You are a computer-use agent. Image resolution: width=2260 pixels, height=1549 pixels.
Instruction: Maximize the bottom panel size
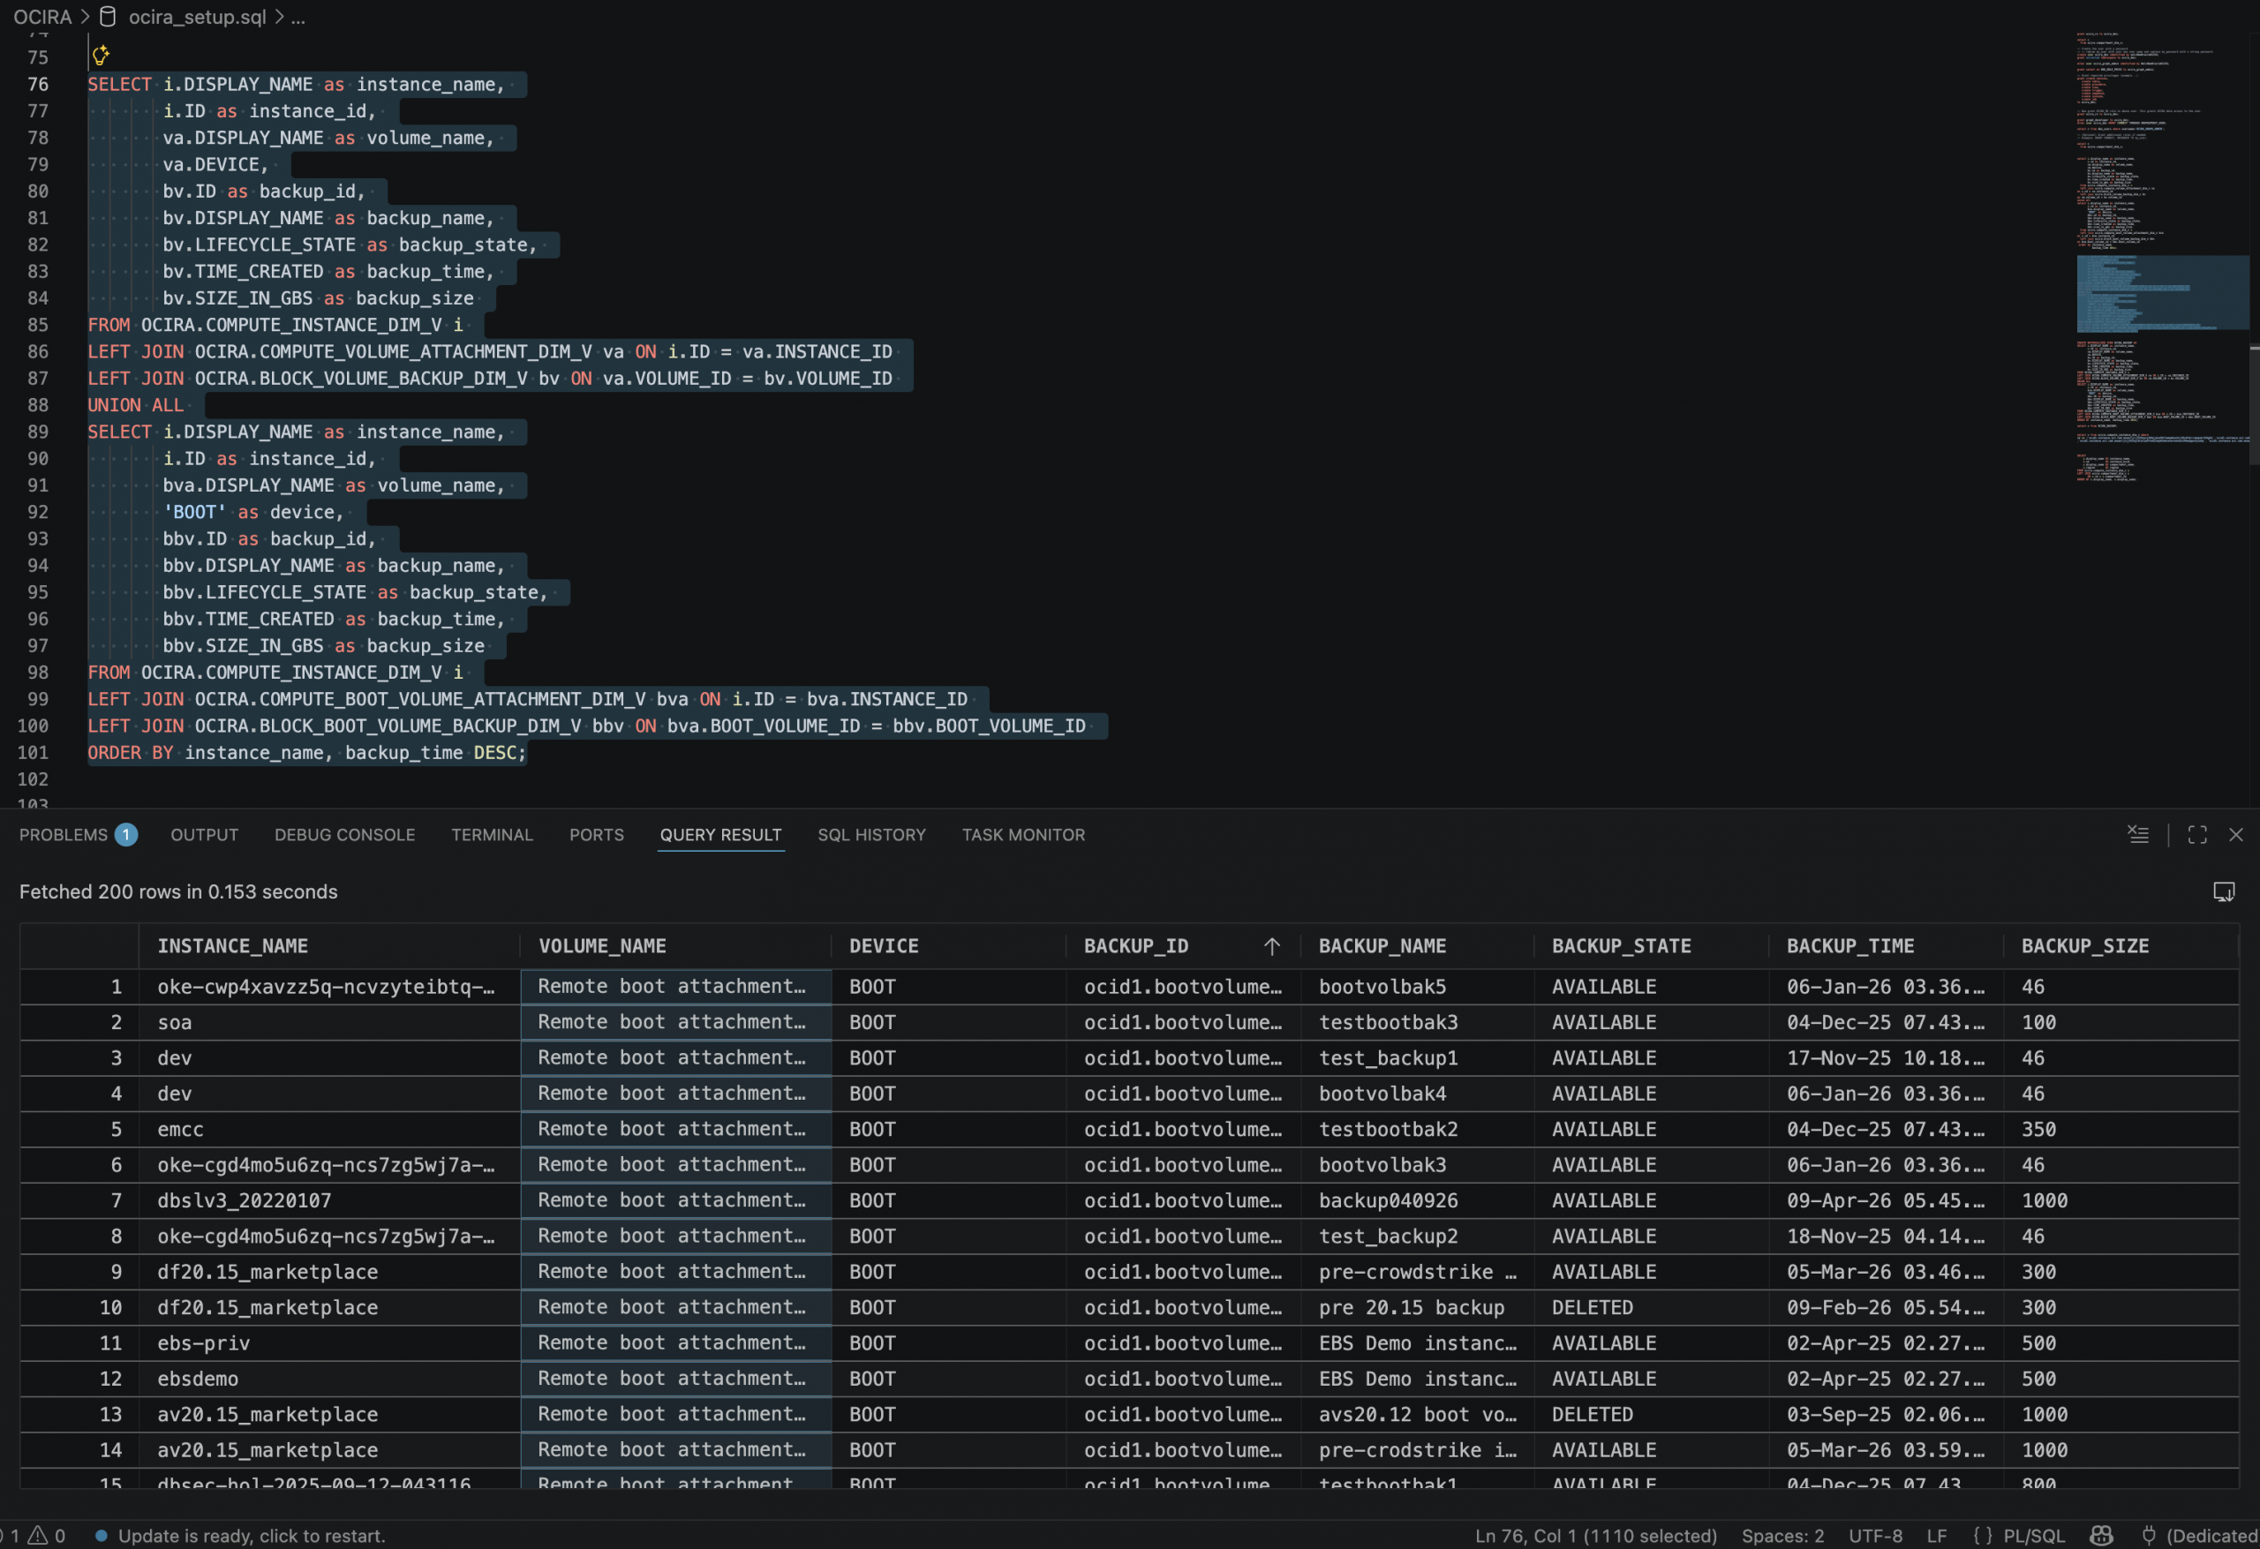pyautogui.click(x=2196, y=834)
